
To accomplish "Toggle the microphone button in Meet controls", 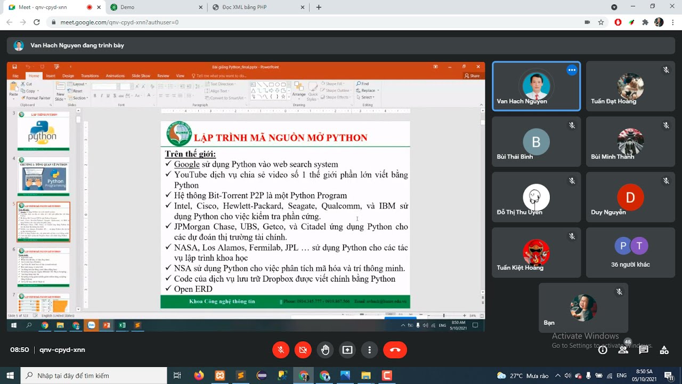I will (281, 350).
